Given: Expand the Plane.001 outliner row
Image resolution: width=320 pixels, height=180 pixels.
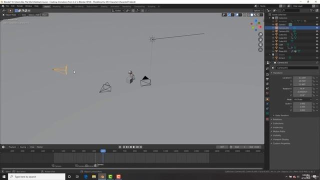Looking at the screenshot, I should tap(273, 51).
